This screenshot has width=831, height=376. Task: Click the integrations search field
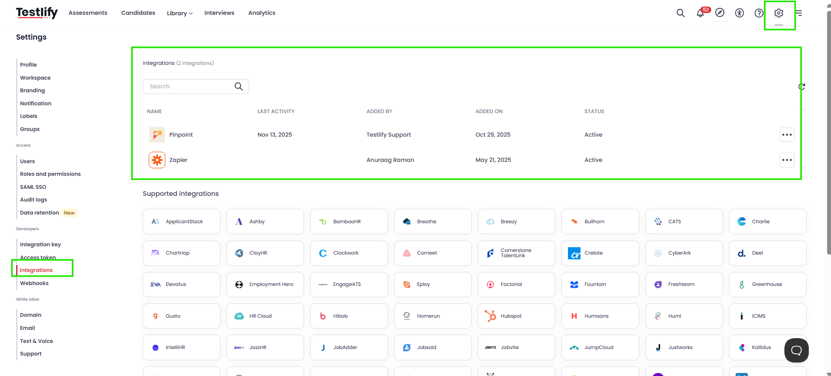pyautogui.click(x=196, y=87)
